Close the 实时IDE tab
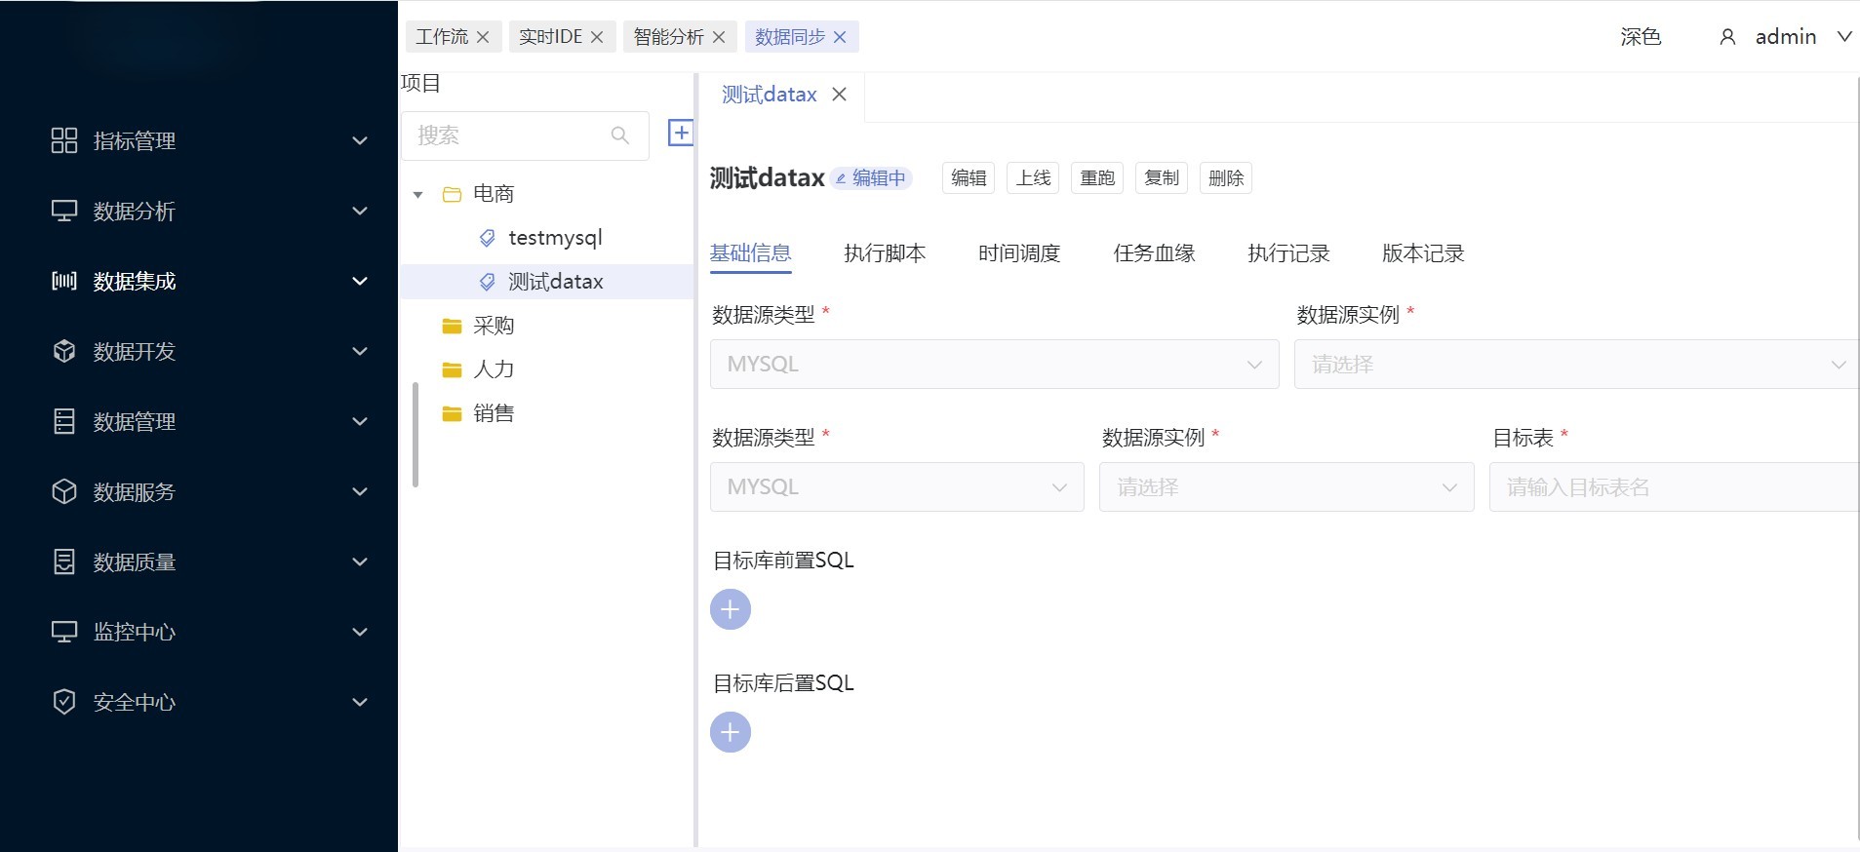Image resolution: width=1860 pixels, height=852 pixels. 597,37
